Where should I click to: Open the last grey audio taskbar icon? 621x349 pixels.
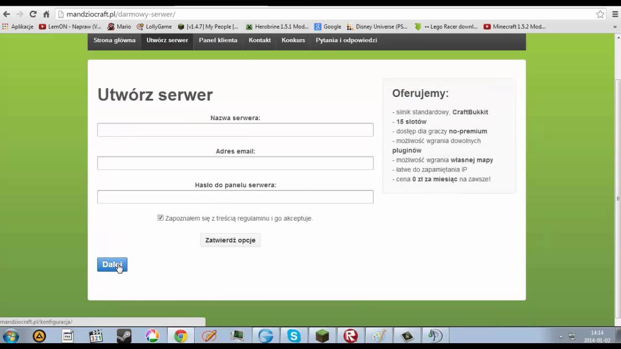point(435,336)
